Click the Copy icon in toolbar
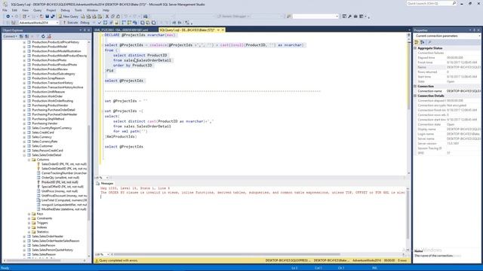Image resolution: width=483 pixels, height=271 pixels. tap(112, 17)
